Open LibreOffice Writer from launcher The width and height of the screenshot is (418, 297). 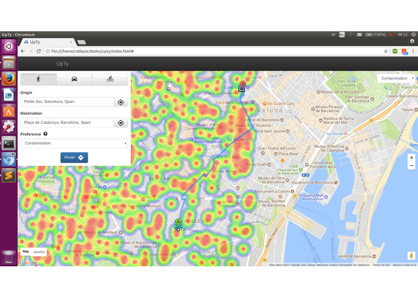pos(8,95)
